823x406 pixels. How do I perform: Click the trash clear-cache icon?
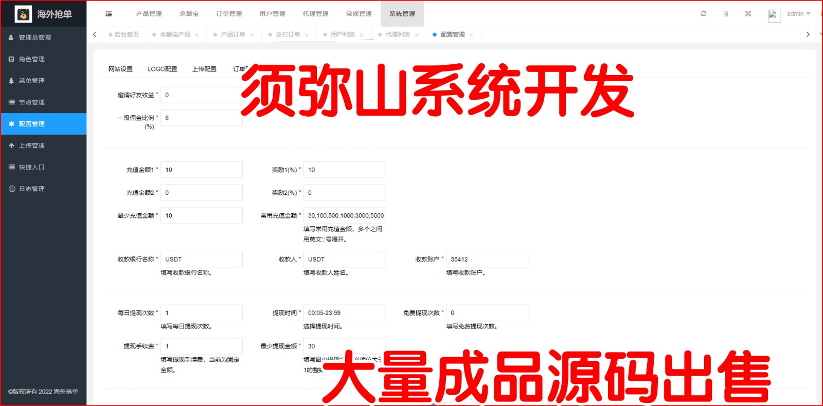[726, 14]
